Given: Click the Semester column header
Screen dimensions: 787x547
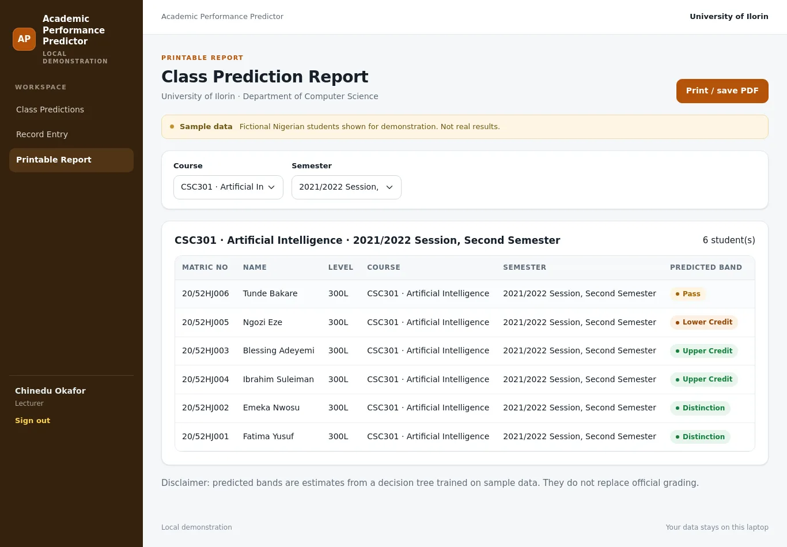Looking at the screenshot, I should [524, 267].
